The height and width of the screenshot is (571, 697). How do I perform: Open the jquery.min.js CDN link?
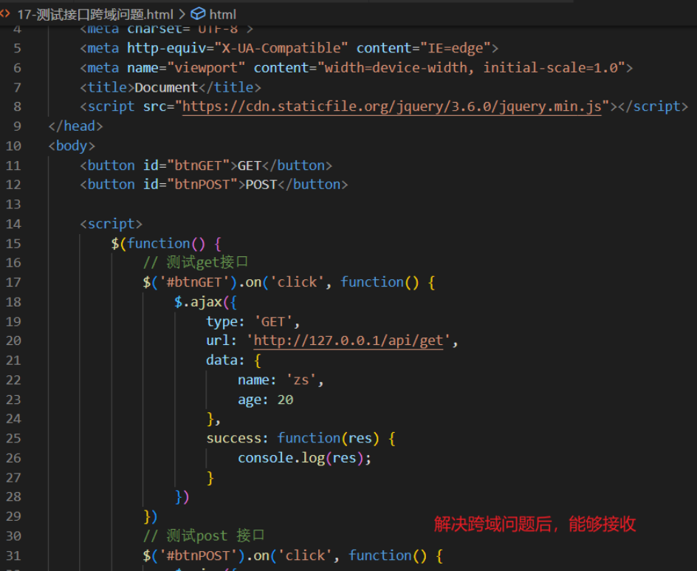(x=391, y=106)
